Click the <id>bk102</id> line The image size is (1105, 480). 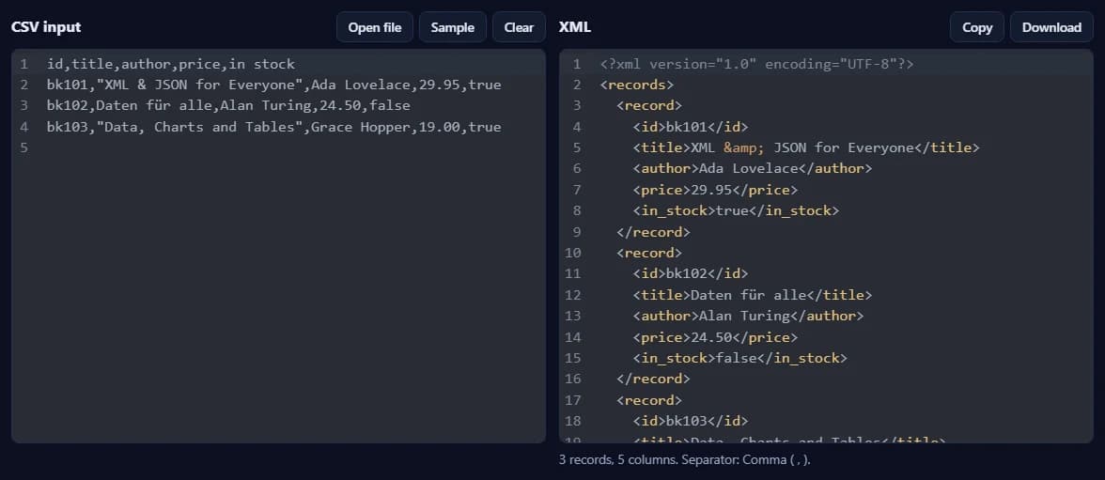click(x=690, y=273)
